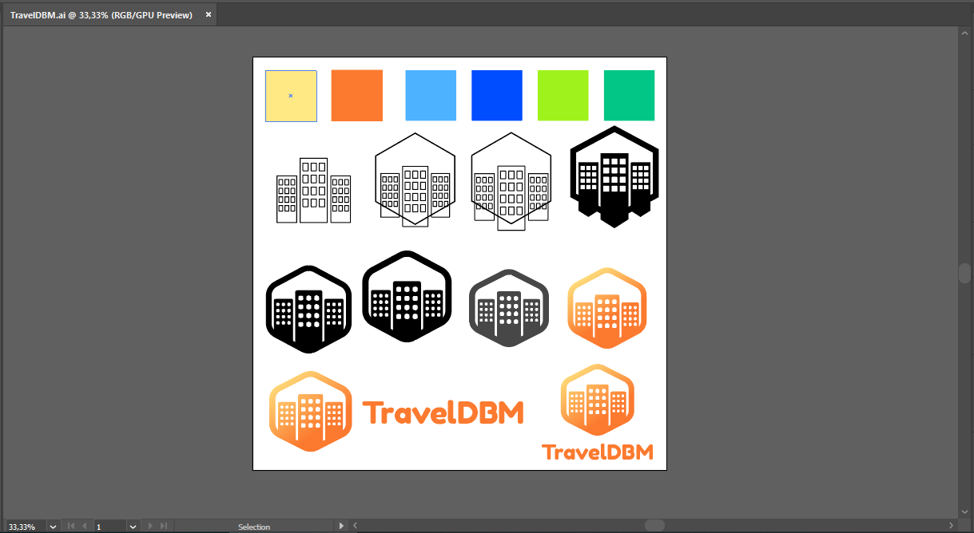The height and width of the screenshot is (533, 974).
Task: Click the Selection status label
Action: pyautogui.click(x=254, y=527)
